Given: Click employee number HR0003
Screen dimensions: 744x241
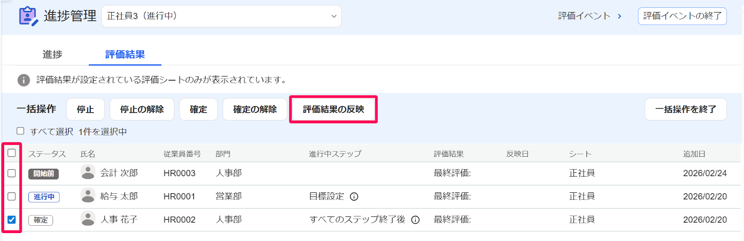Looking at the screenshot, I should pos(179,173).
